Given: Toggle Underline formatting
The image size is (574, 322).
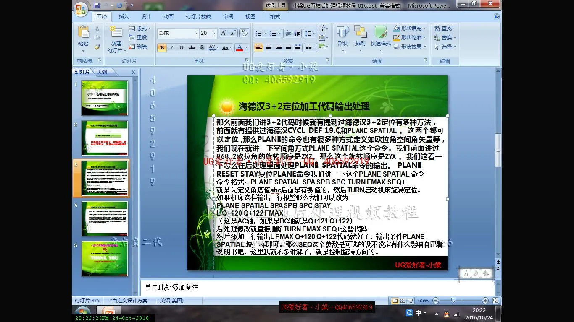Looking at the screenshot, I should pos(182,48).
